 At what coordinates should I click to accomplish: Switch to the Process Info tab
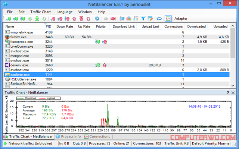pyautogui.click(x=68, y=137)
